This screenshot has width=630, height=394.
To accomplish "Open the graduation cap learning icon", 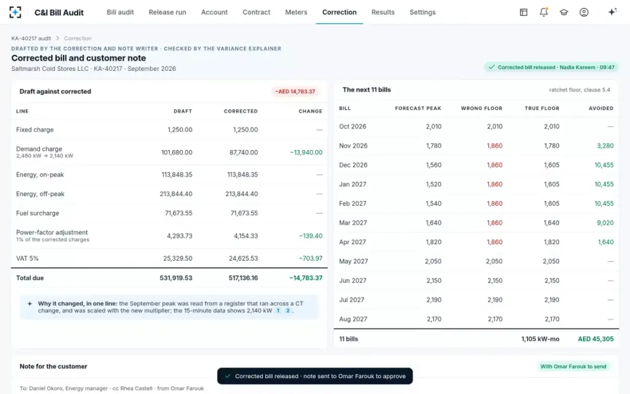I will (x=564, y=12).
